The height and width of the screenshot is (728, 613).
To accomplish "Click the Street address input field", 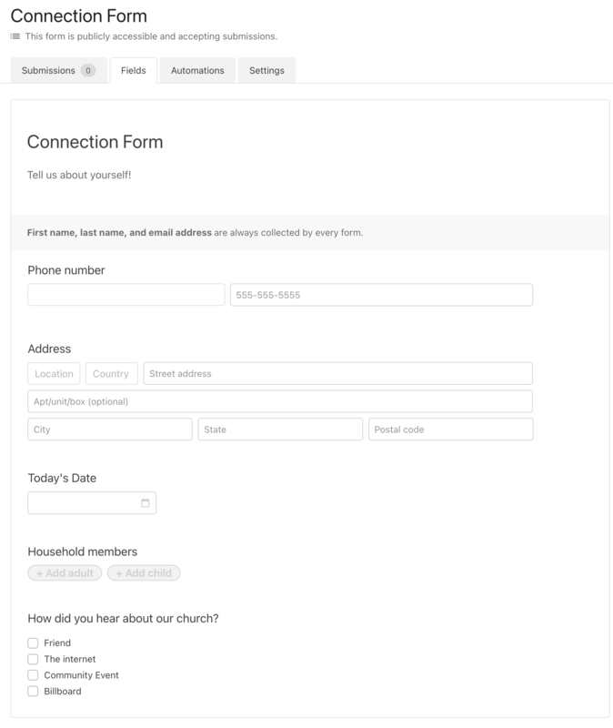I will click(337, 372).
